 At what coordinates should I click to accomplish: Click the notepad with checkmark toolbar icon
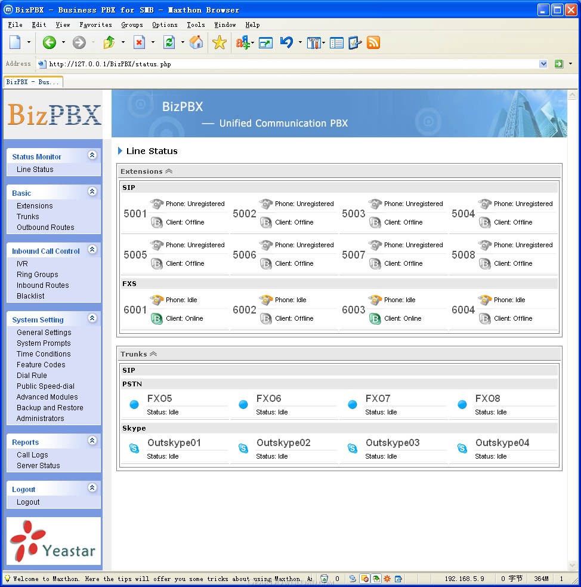(355, 42)
